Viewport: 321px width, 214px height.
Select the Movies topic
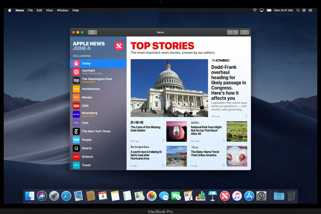tap(98, 97)
